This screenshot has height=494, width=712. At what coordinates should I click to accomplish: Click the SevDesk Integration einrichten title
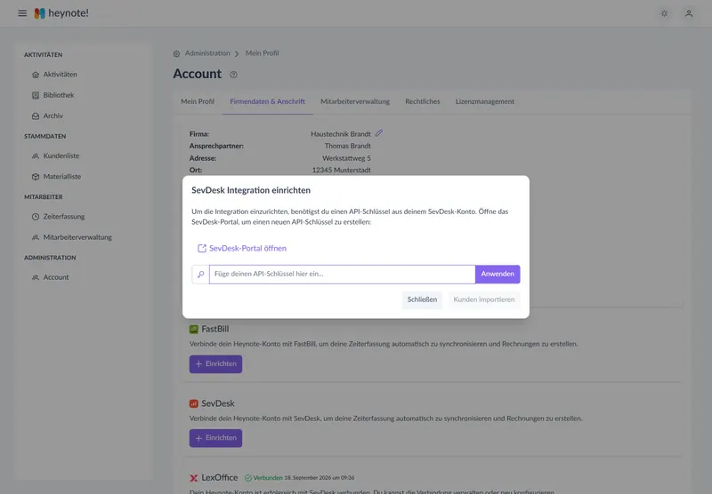point(251,190)
